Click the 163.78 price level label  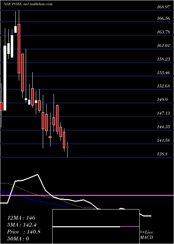click(164, 32)
